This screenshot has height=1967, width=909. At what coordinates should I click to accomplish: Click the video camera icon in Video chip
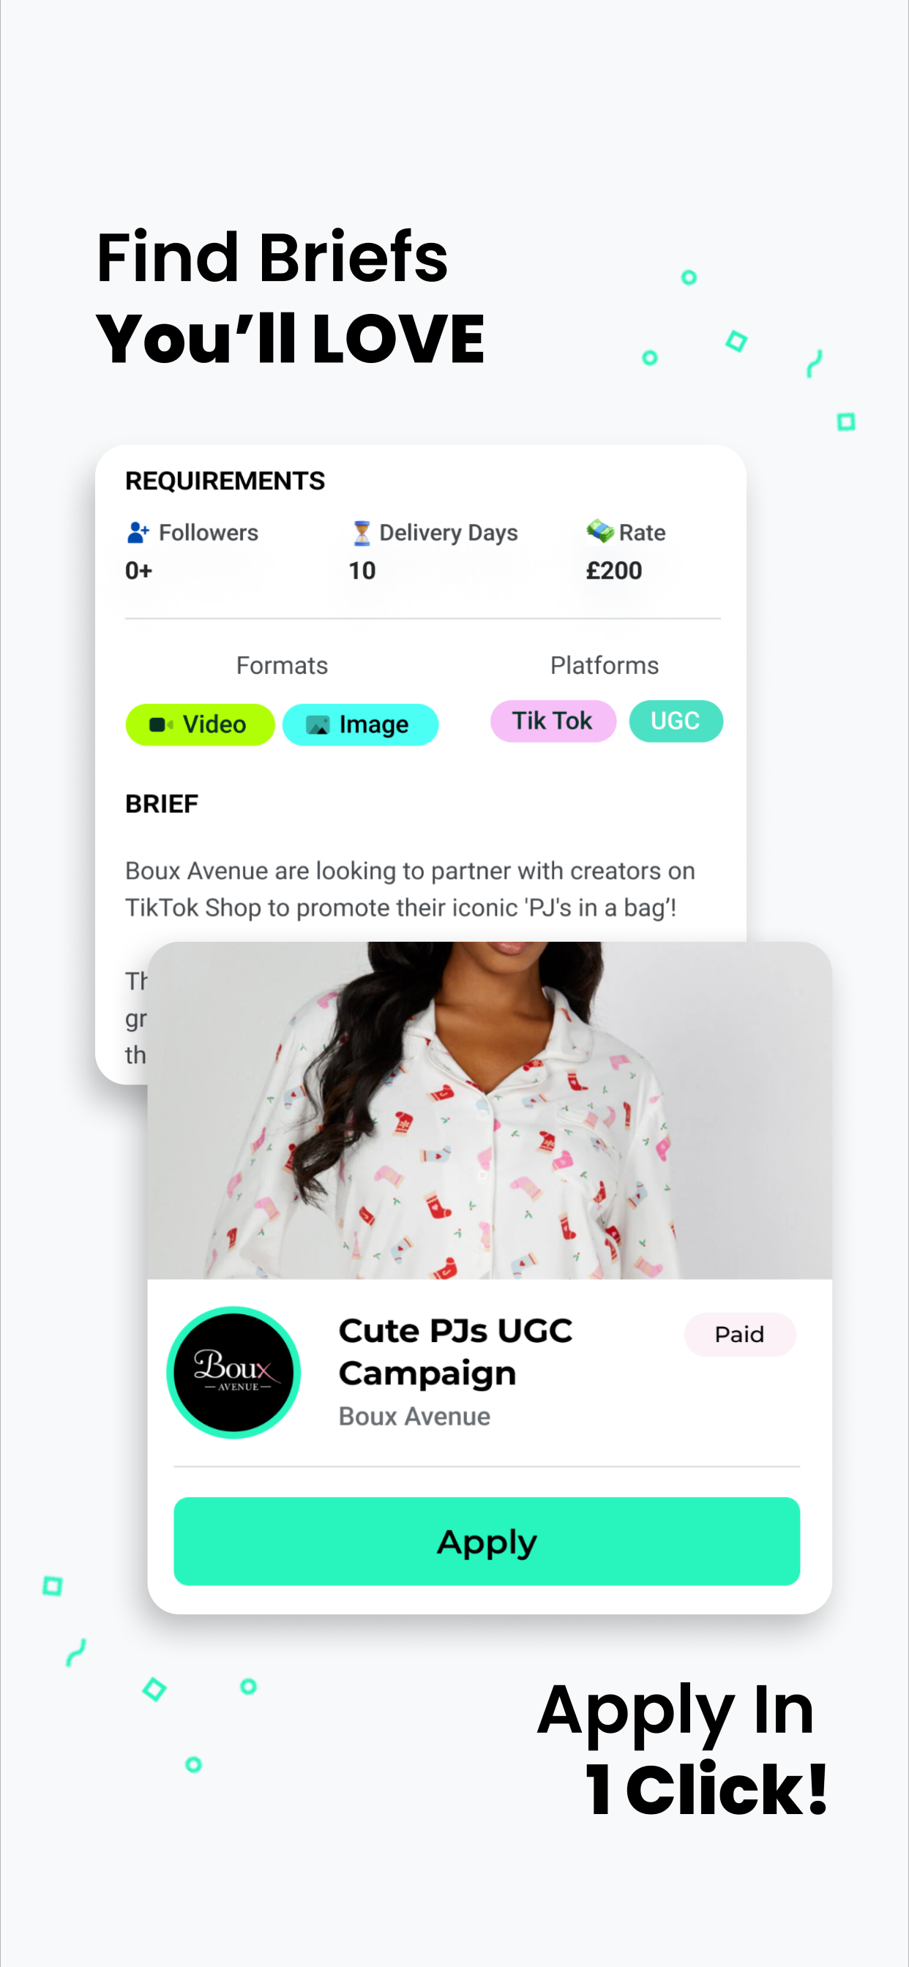tap(161, 724)
